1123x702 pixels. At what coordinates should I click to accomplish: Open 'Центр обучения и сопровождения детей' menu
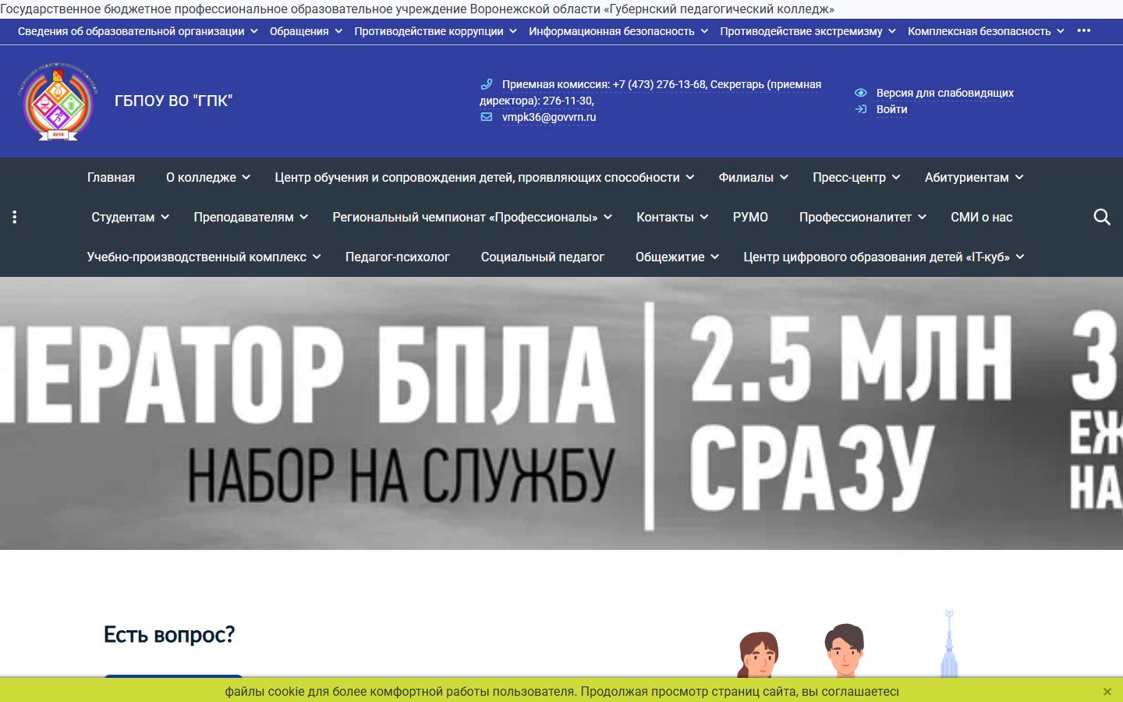[x=484, y=177]
